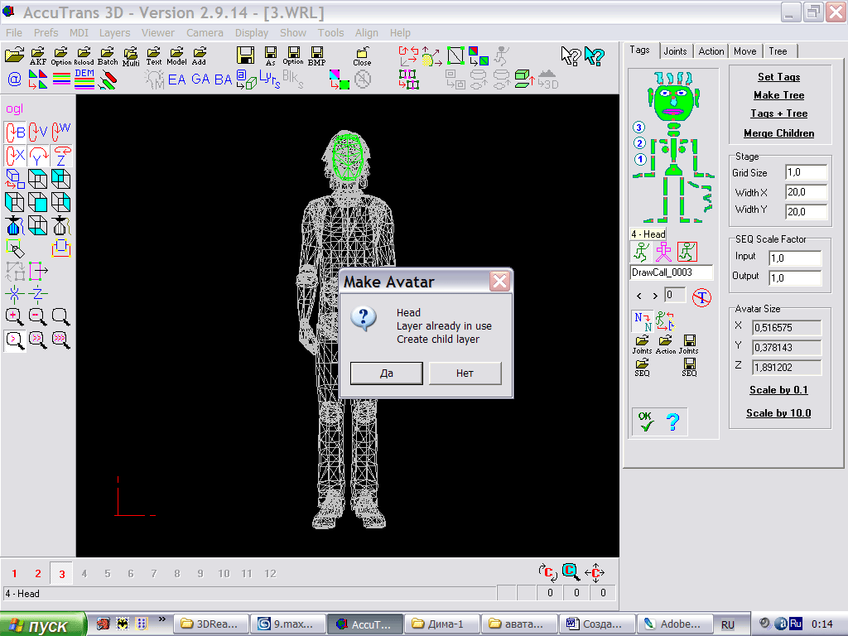Click the previous arrow next to tag number
This screenshot has width=848, height=636.
coord(639,296)
